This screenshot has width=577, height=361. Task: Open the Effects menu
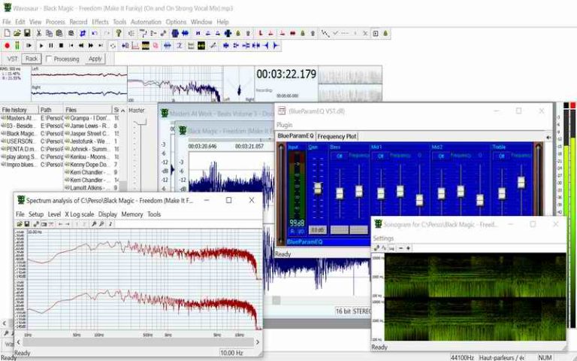click(100, 22)
